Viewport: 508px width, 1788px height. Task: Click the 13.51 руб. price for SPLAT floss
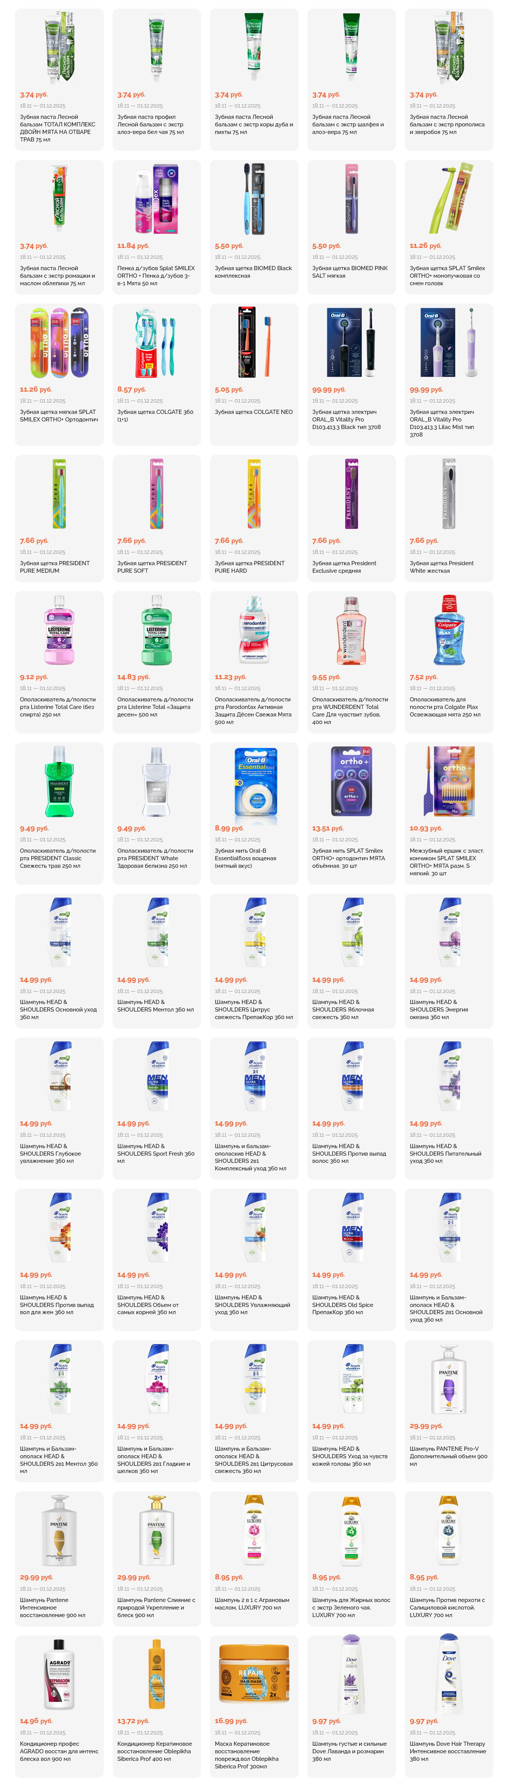click(x=328, y=828)
